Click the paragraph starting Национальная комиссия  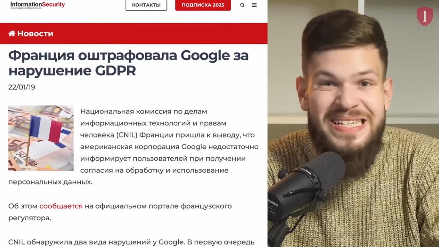[133, 147]
